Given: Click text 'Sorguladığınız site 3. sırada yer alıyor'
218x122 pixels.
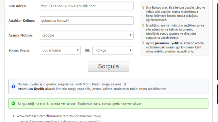Looking at the screenshot, I should click(x=47, y=104).
